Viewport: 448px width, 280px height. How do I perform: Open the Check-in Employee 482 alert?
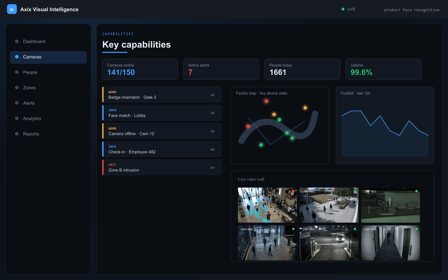[x=162, y=149]
